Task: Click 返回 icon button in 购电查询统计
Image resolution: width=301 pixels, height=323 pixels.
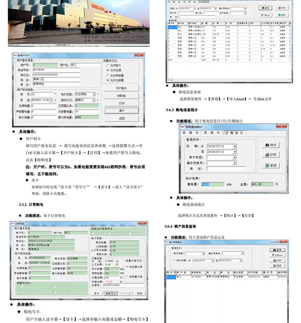Action: tap(271, 166)
